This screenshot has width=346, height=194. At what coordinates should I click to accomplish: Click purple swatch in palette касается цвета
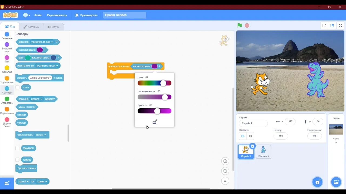(40, 50)
